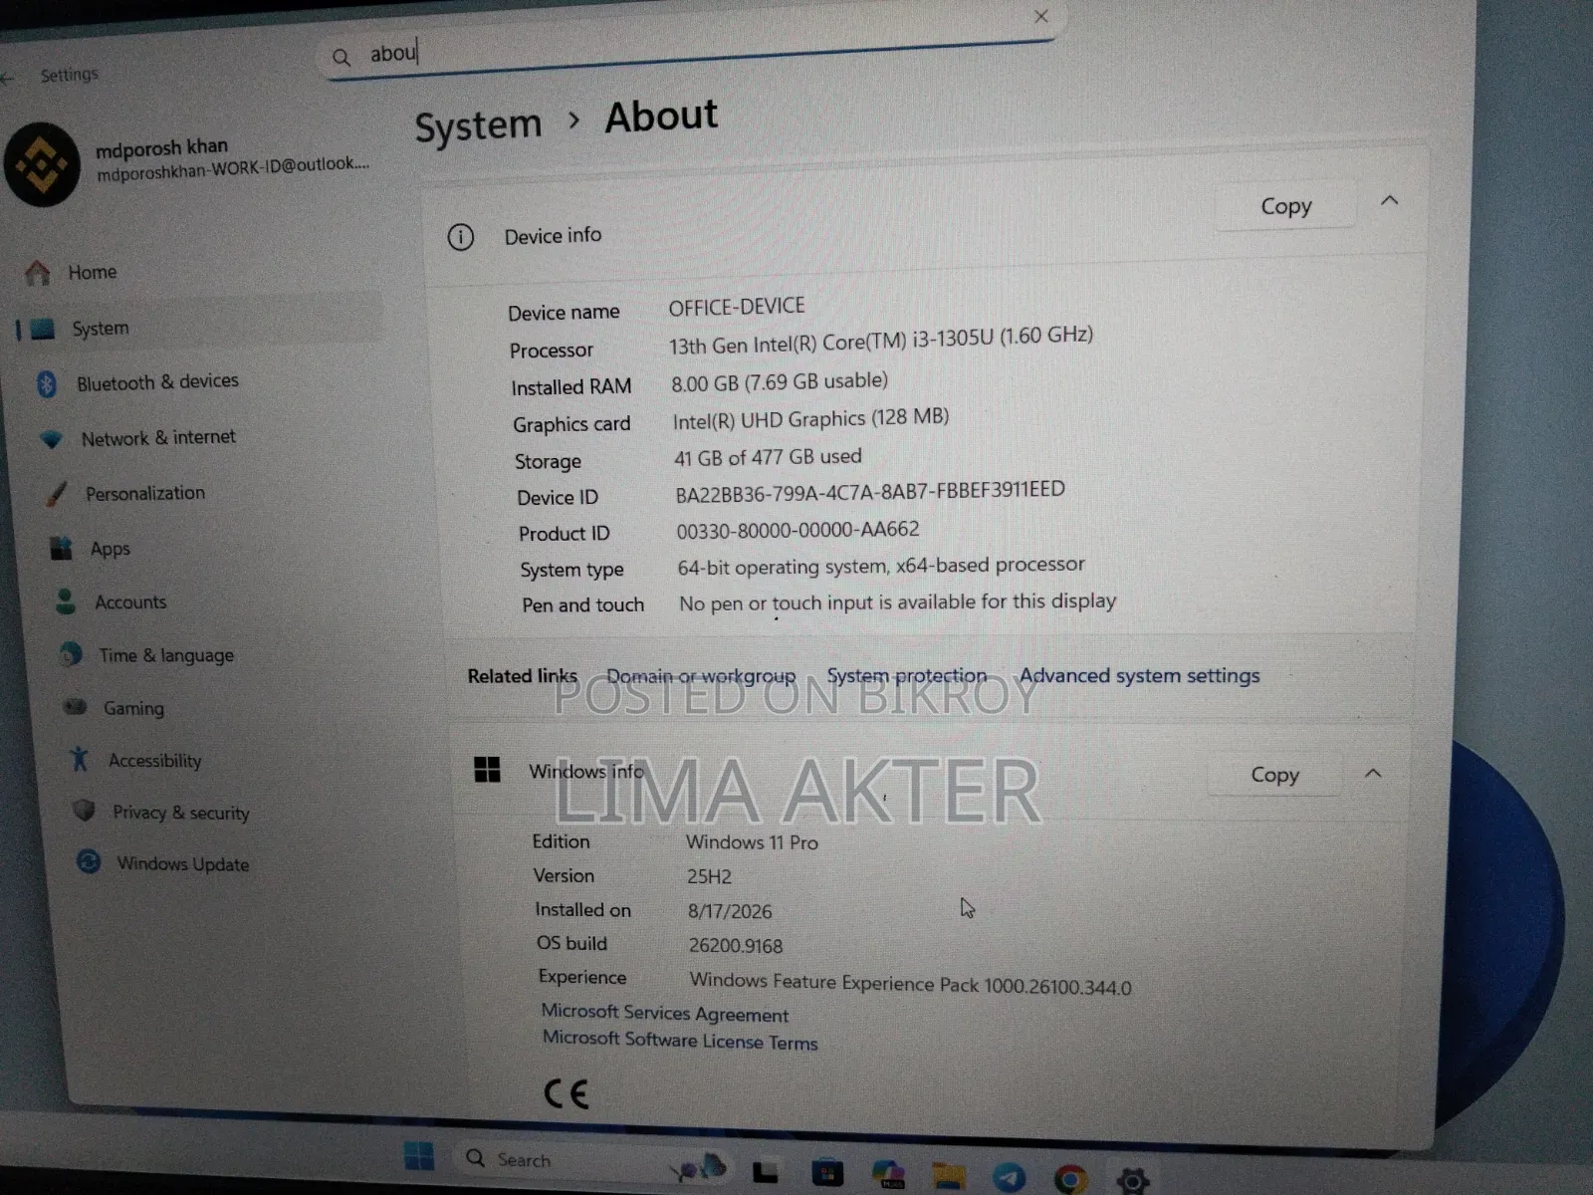This screenshot has height=1195, width=1593.
Task: Open Personalization settings
Action: (x=125, y=493)
